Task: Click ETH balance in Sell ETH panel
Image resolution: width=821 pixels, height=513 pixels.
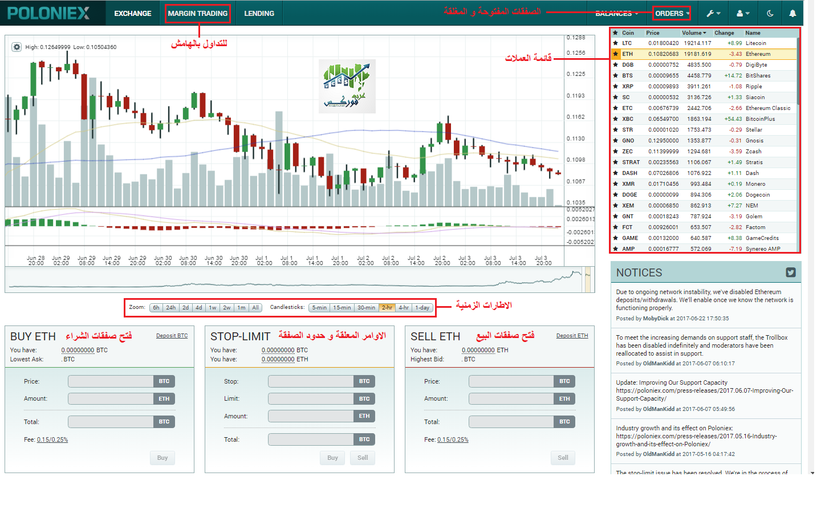Action: [478, 350]
